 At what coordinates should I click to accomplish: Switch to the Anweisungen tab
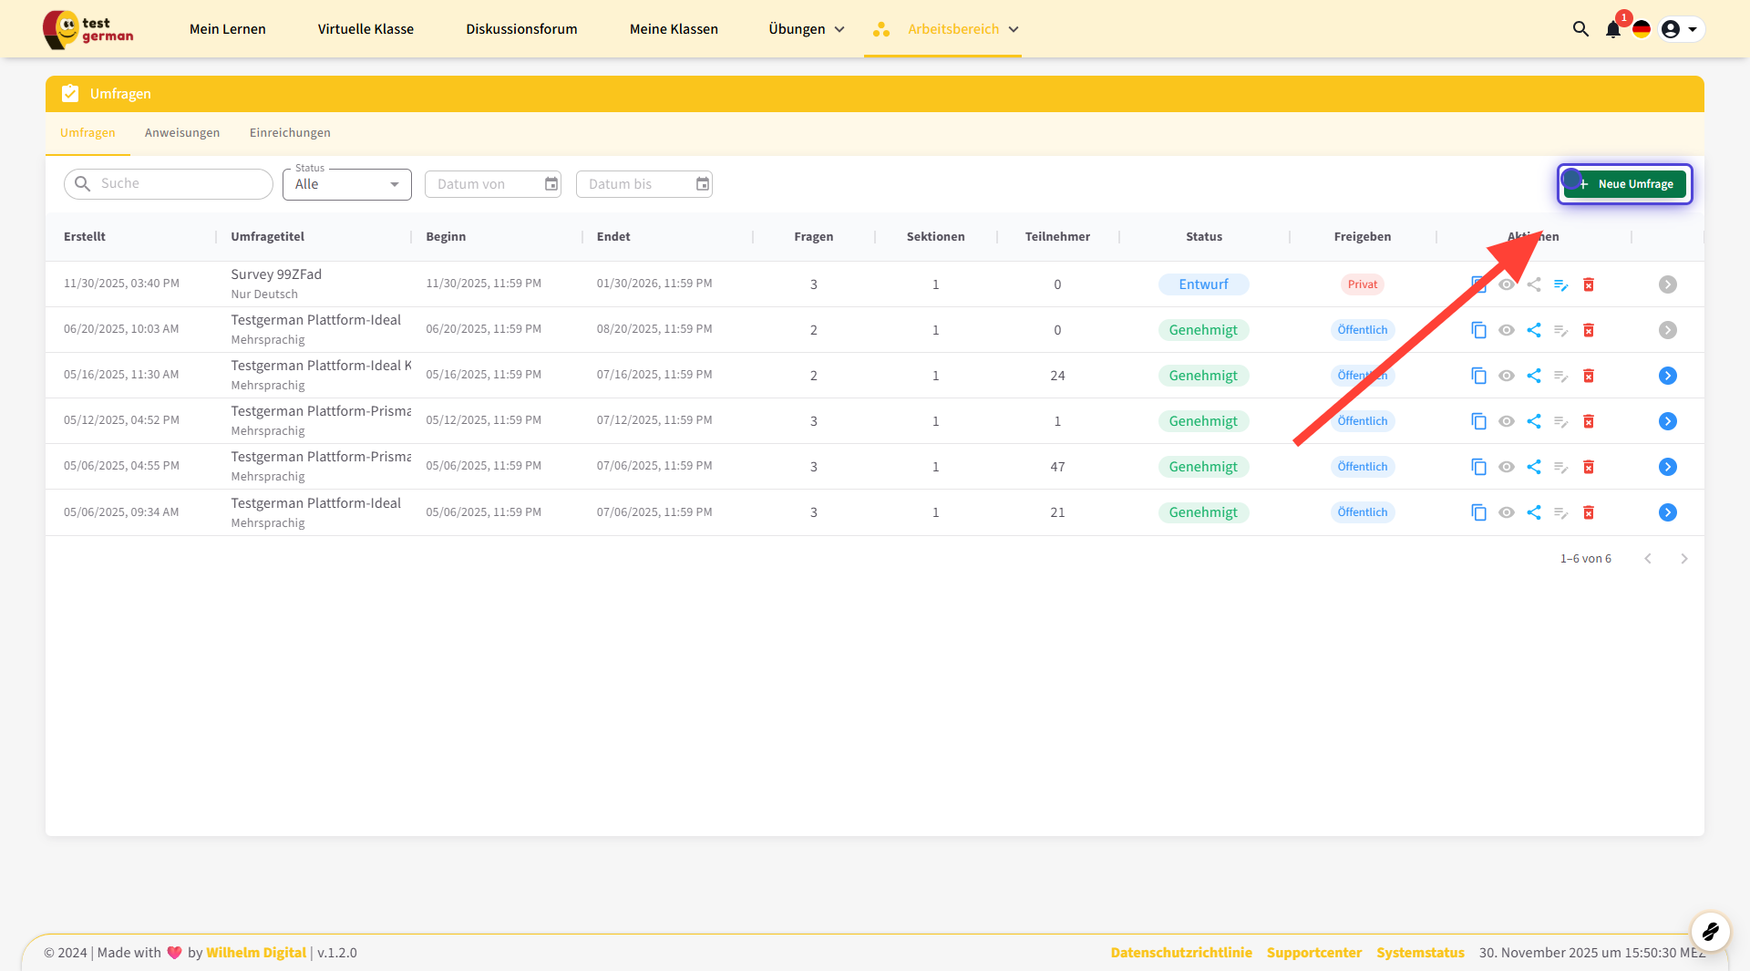182,132
